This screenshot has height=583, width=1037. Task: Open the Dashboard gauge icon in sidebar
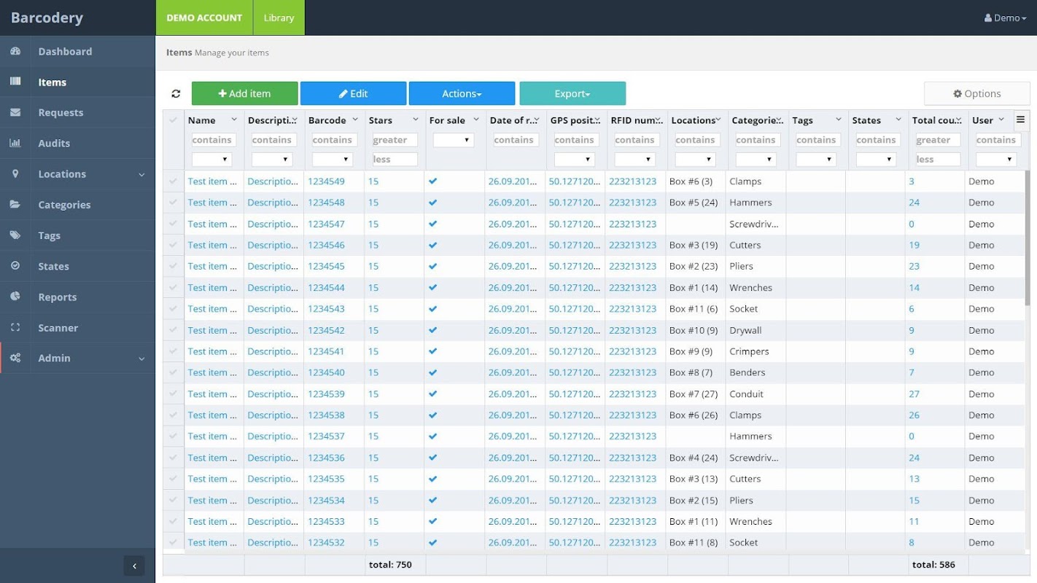click(15, 52)
